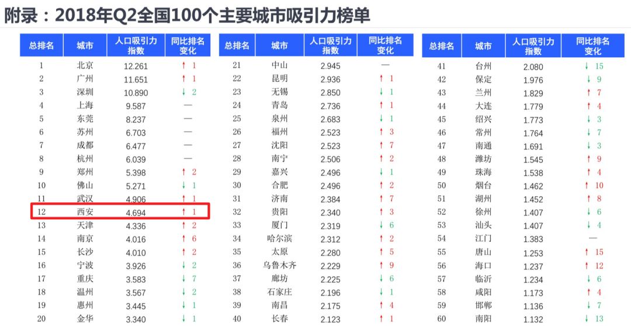Click the red up arrow in 烟台 row
This screenshot has width=631, height=326.
[x=586, y=185]
